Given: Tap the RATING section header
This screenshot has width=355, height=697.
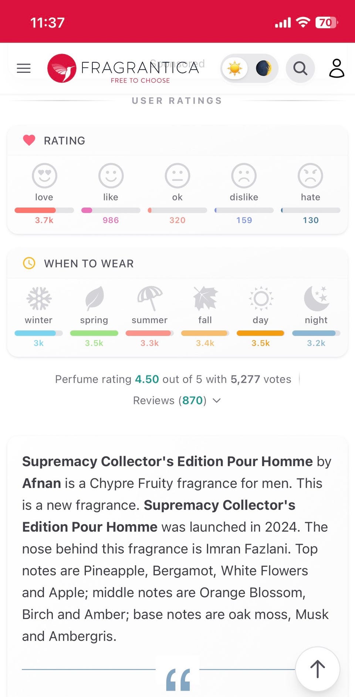Looking at the screenshot, I should click(x=64, y=141).
